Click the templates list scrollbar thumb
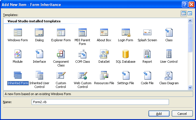196x120 pixels. (x=190, y=38)
